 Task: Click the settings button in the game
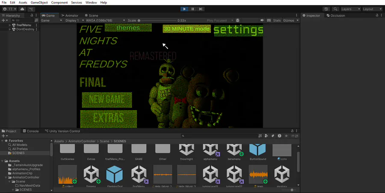pyautogui.click(x=239, y=30)
